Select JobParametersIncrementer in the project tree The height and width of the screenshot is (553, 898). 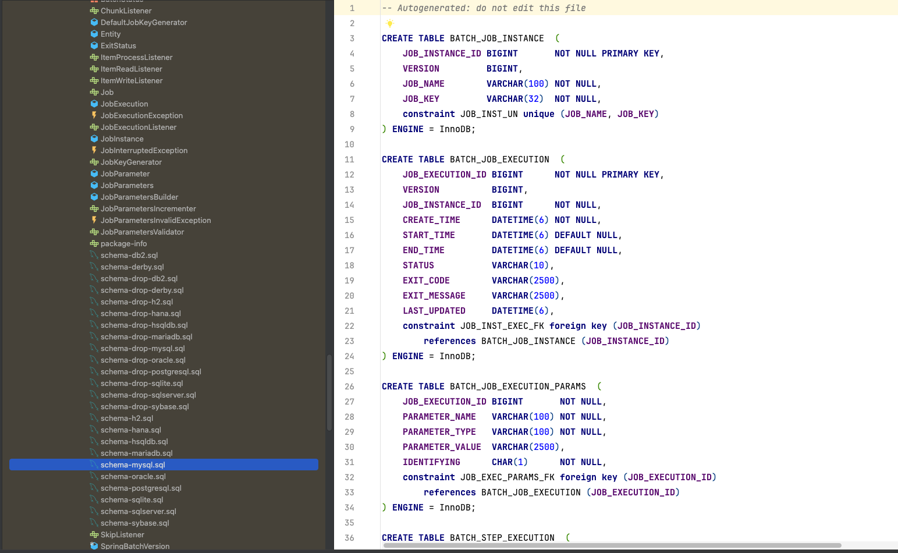tap(148, 208)
